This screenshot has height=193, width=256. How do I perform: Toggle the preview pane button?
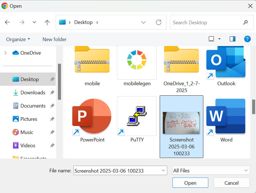click(233, 39)
